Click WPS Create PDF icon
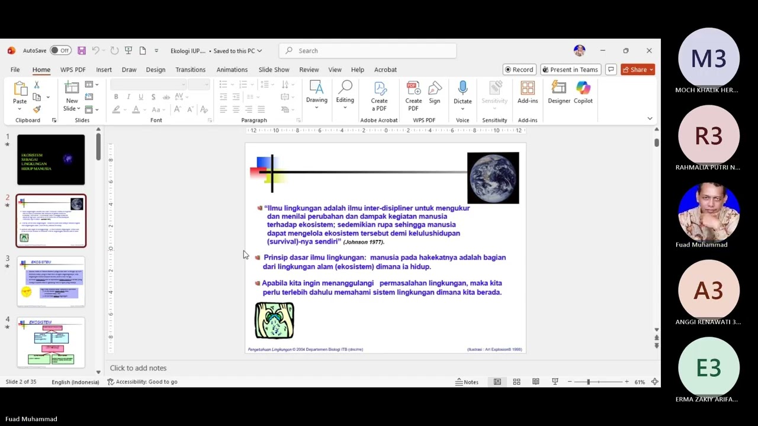The image size is (758, 426). click(413, 96)
